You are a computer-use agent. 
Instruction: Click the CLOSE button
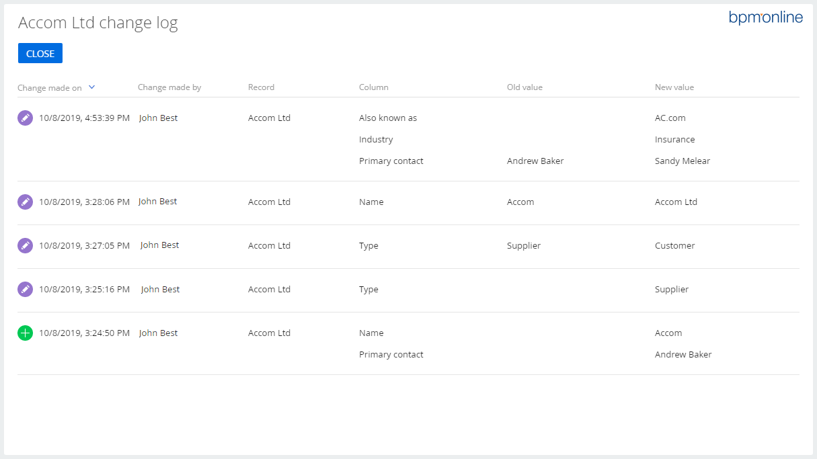(40, 54)
